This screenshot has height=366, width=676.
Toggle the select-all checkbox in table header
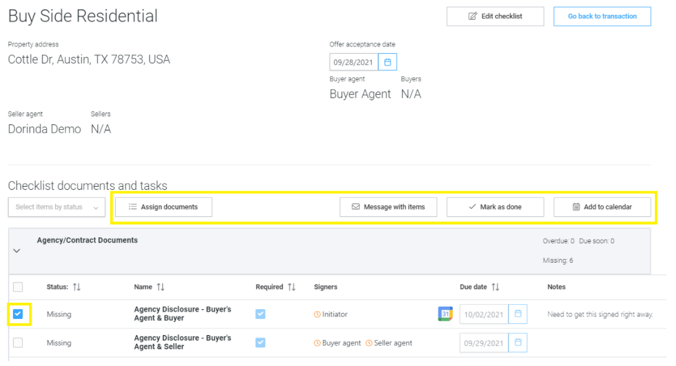[18, 287]
